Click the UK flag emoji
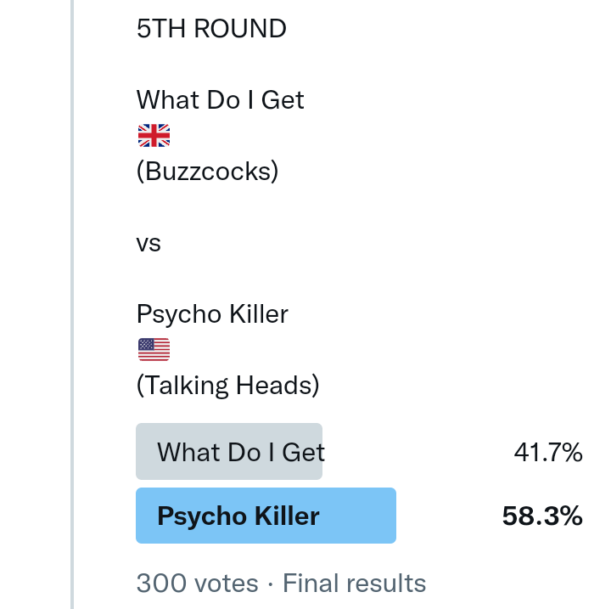This screenshot has height=609, width=611. pos(154,135)
